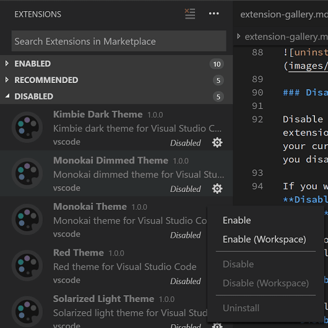The width and height of the screenshot is (328, 328).
Task: Select the Kimbie Dark Theme extension title
Action: (x=98, y=114)
